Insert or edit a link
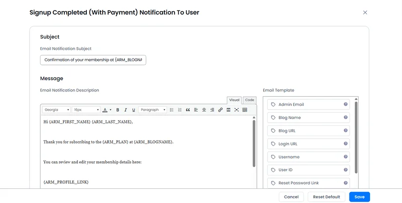402x203 pixels. pyautogui.click(x=220, y=110)
